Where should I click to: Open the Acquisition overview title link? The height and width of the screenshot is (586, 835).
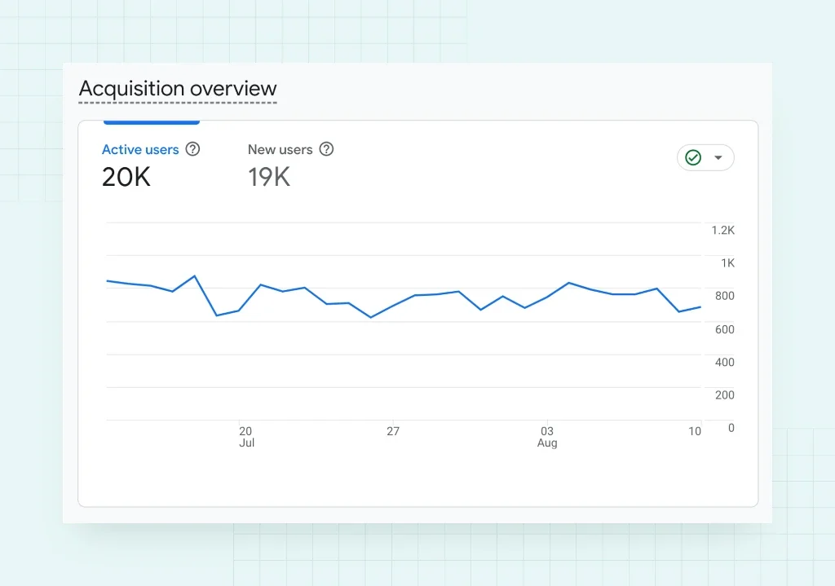[x=178, y=89]
